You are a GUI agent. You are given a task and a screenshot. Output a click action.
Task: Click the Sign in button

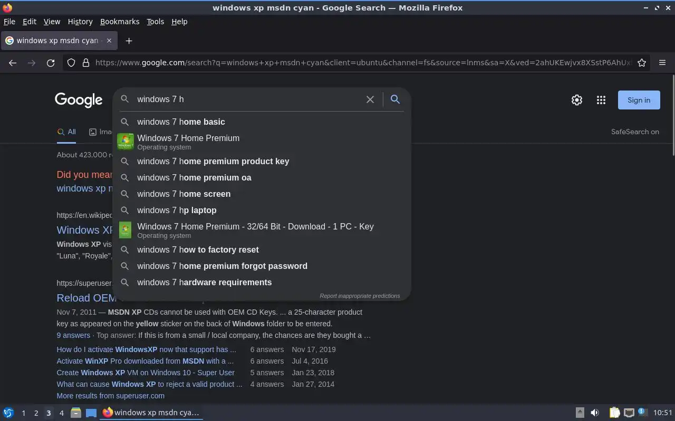pyautogui.click(x=639, y=100)
